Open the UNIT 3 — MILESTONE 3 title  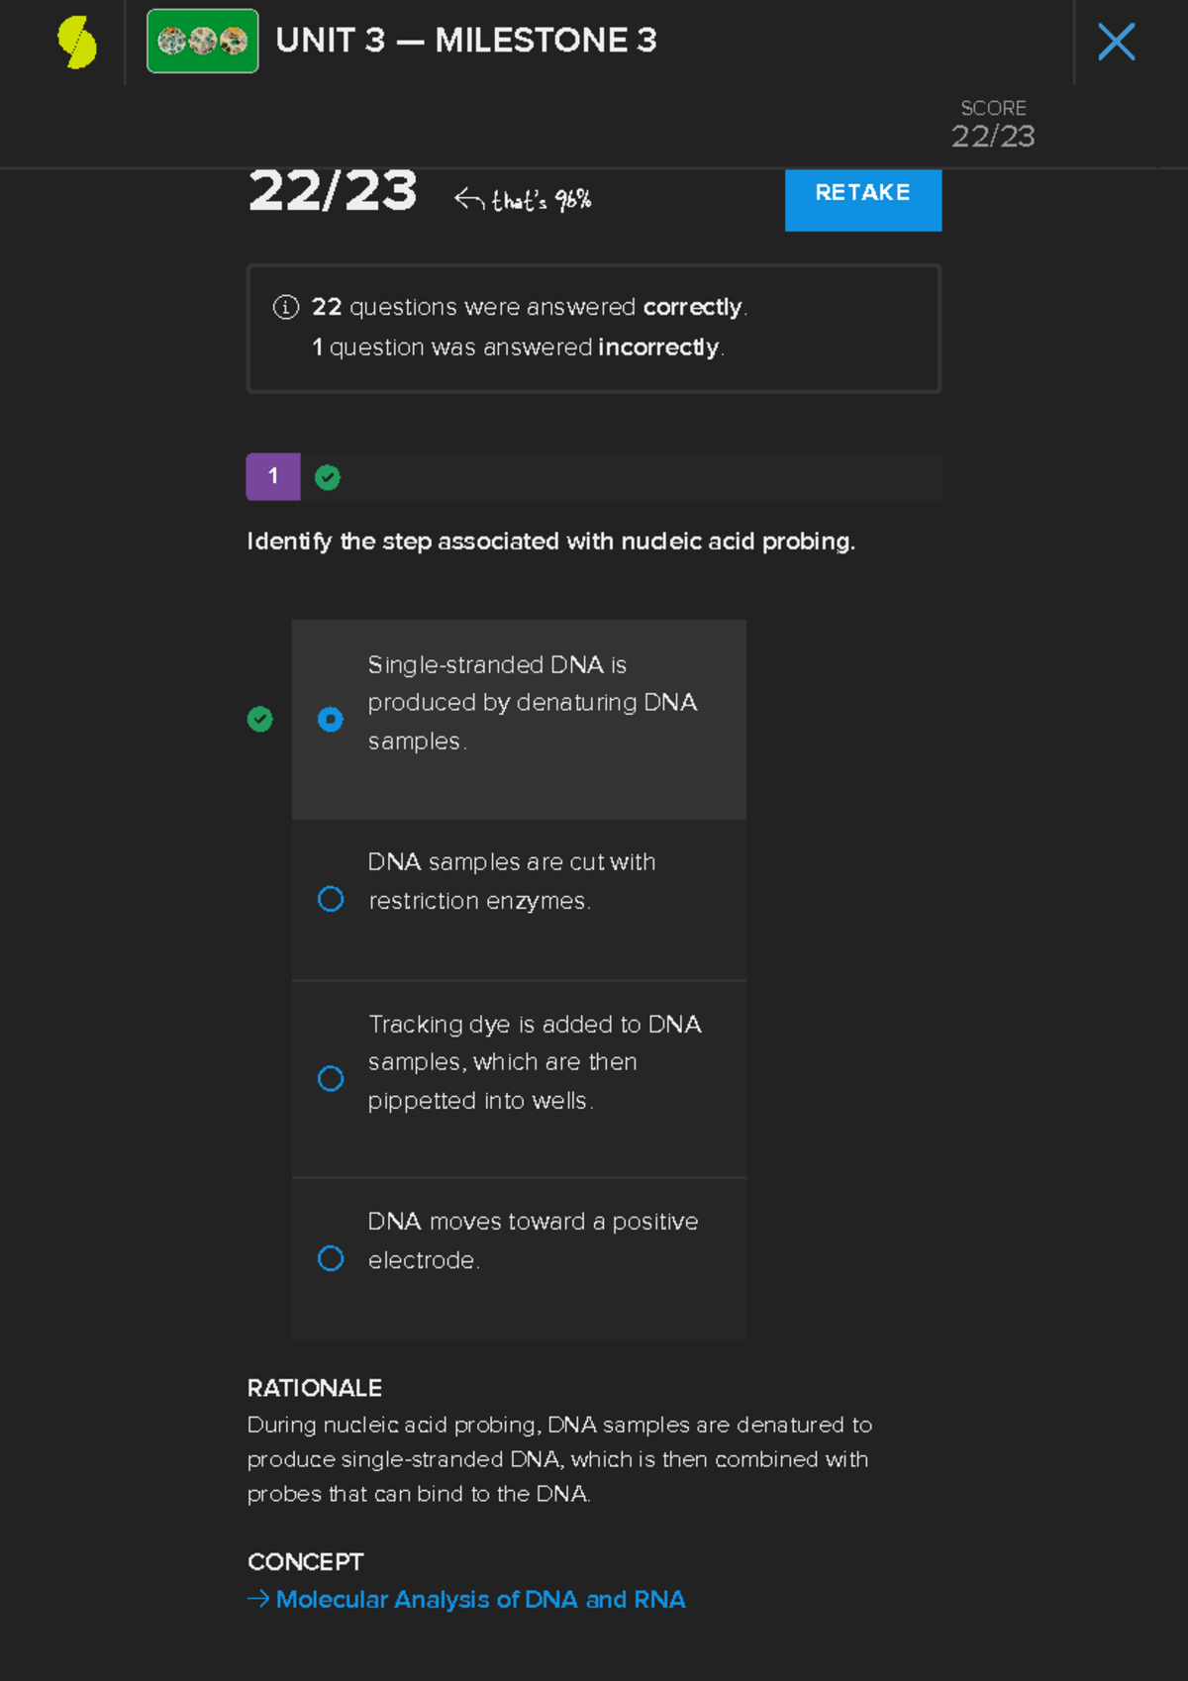point(465,42)
